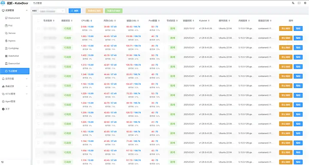Expand the 监控告警 sidebar group
This screenshot has height=165, width=309.
(27, 79)
